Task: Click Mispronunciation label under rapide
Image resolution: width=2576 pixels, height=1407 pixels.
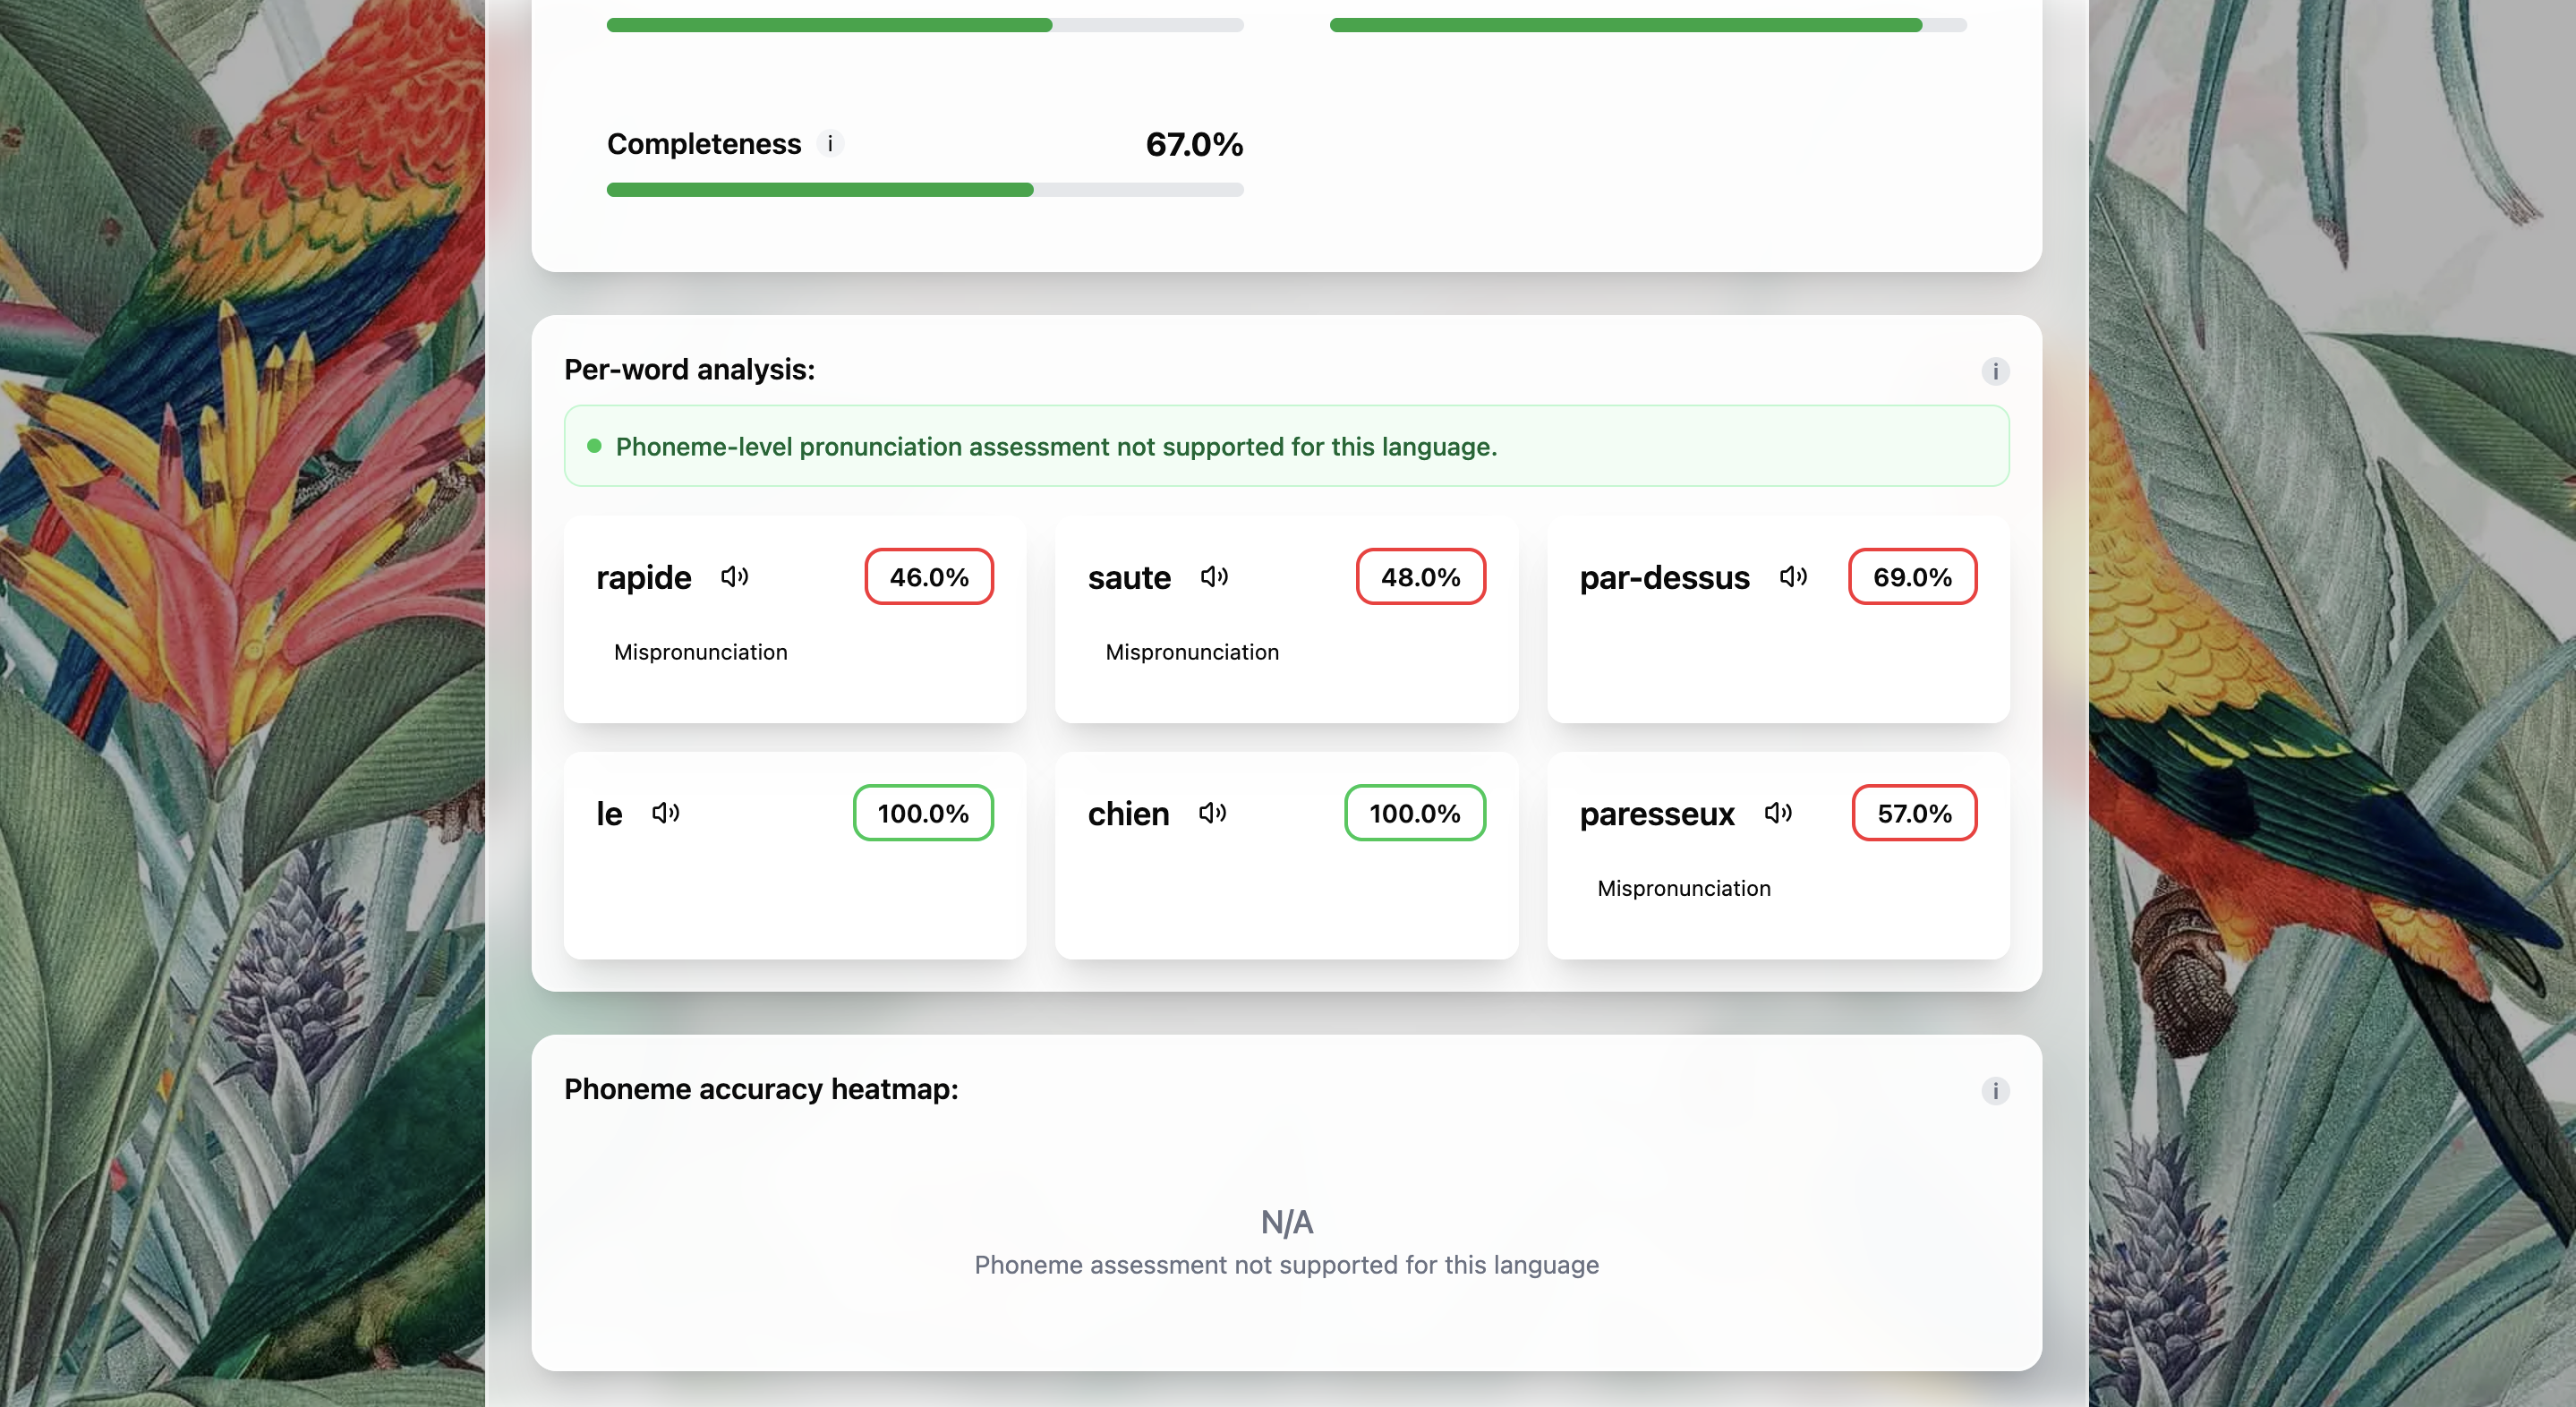Action: click(x=700, y=652)
